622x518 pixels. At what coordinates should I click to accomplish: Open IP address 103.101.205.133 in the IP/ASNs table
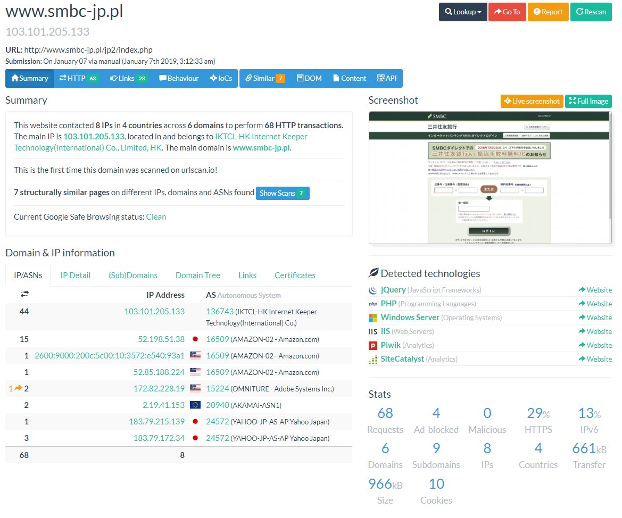[x=154, y=311]
